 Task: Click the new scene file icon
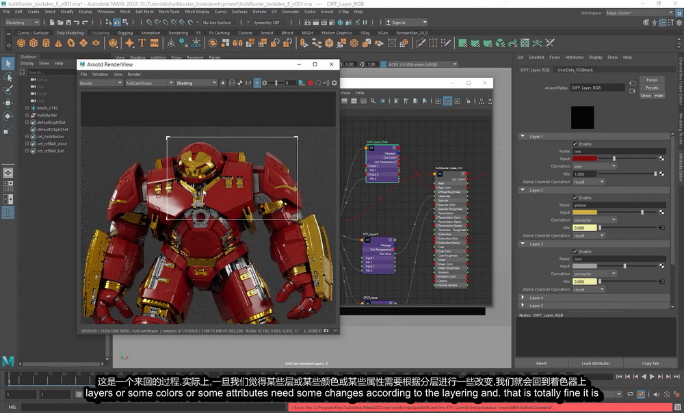52,23
